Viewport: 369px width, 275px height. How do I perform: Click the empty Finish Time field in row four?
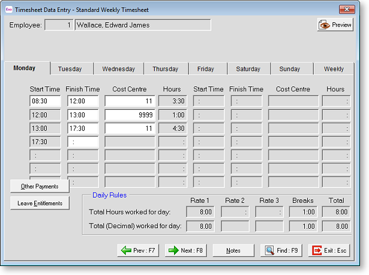pos(82,142)
